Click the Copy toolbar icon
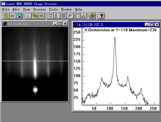The height and width of the screenshot is (122, 161). coord(35,16)
